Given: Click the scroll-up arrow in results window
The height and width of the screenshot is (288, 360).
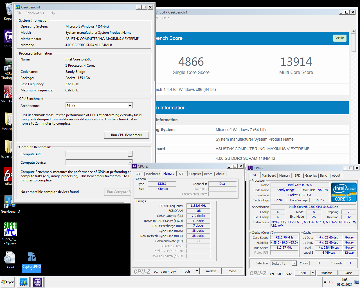Looking at the screenshot, I should [x=354, y=31].
